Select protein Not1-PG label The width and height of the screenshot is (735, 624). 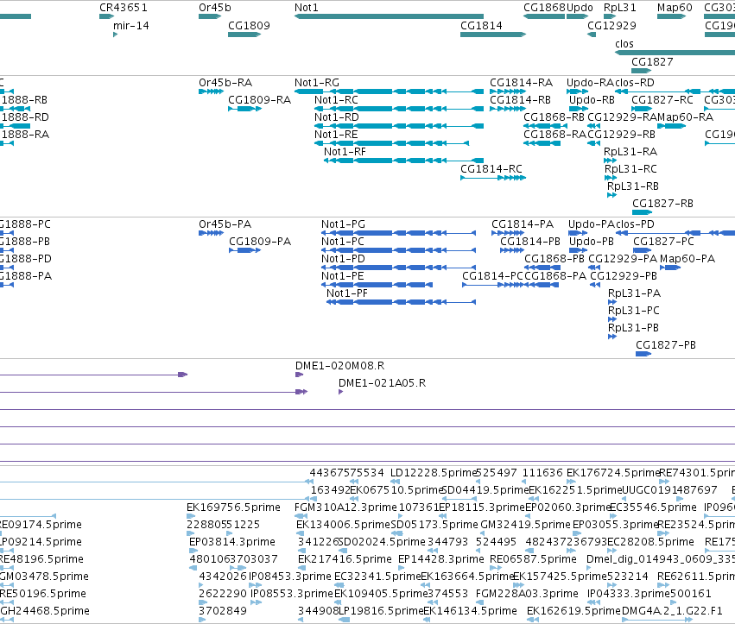[343, 224]
